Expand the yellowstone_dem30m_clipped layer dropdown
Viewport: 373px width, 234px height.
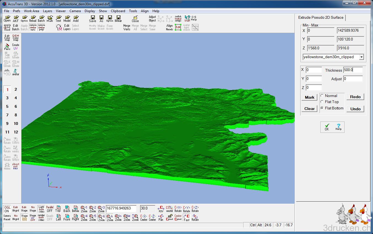pos(361,57)
